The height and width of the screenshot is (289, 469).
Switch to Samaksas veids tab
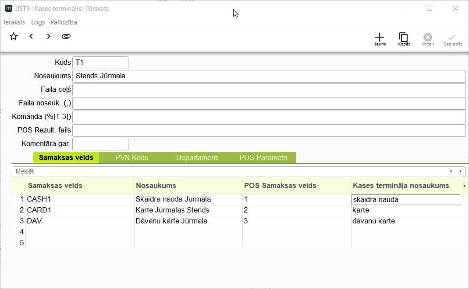click(x=66, y=157)
